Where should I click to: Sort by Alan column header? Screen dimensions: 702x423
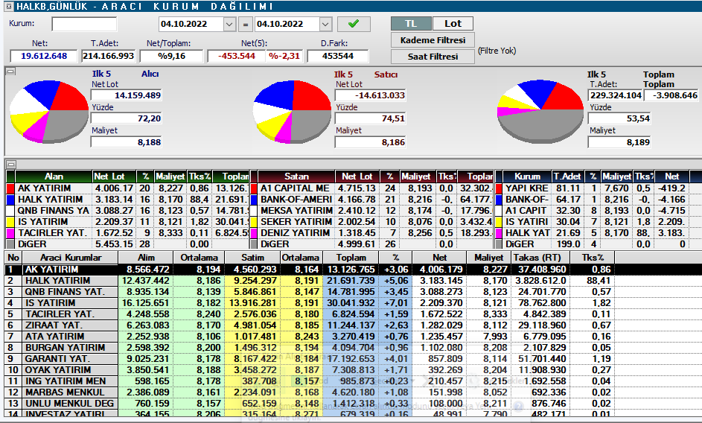point(54,176)
